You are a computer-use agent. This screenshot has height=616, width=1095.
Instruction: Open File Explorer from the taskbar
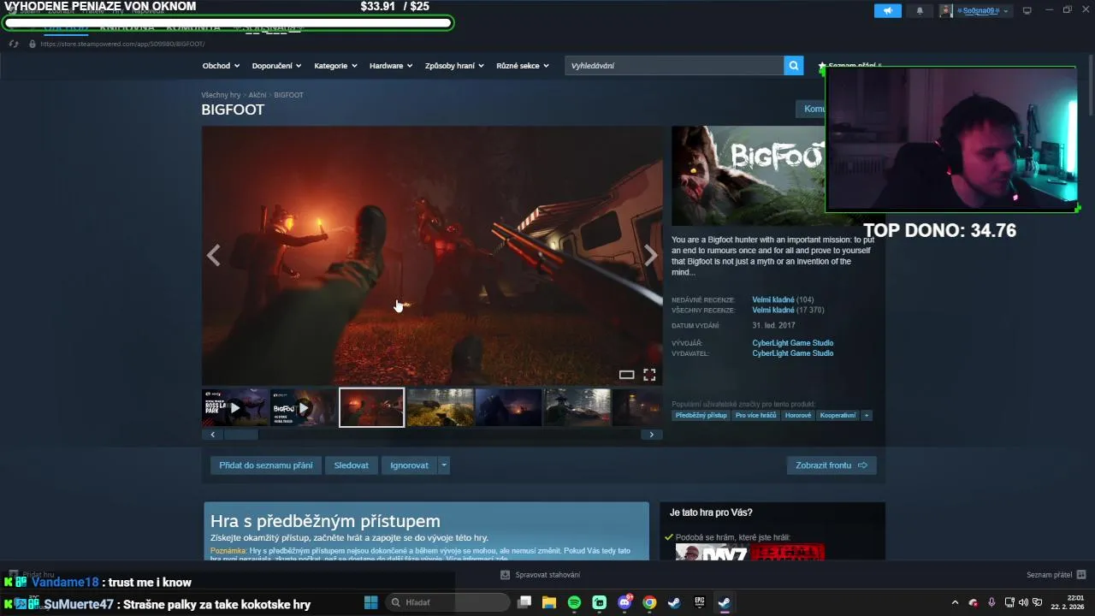[549, 602]
